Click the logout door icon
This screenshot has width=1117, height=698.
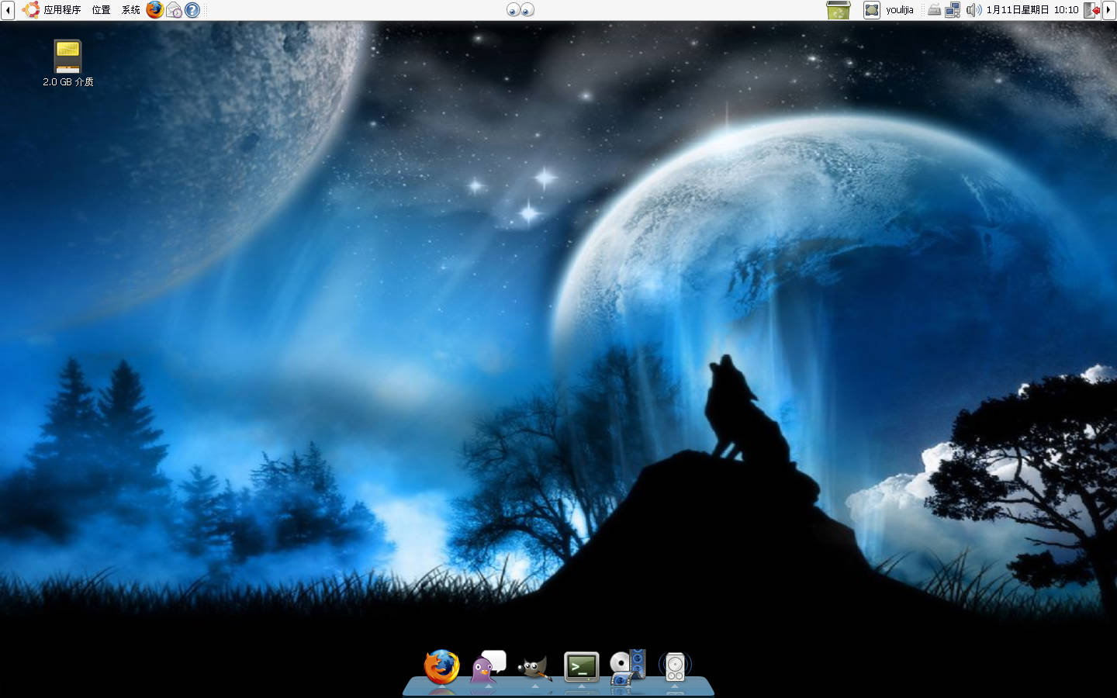coord(1091,10)
